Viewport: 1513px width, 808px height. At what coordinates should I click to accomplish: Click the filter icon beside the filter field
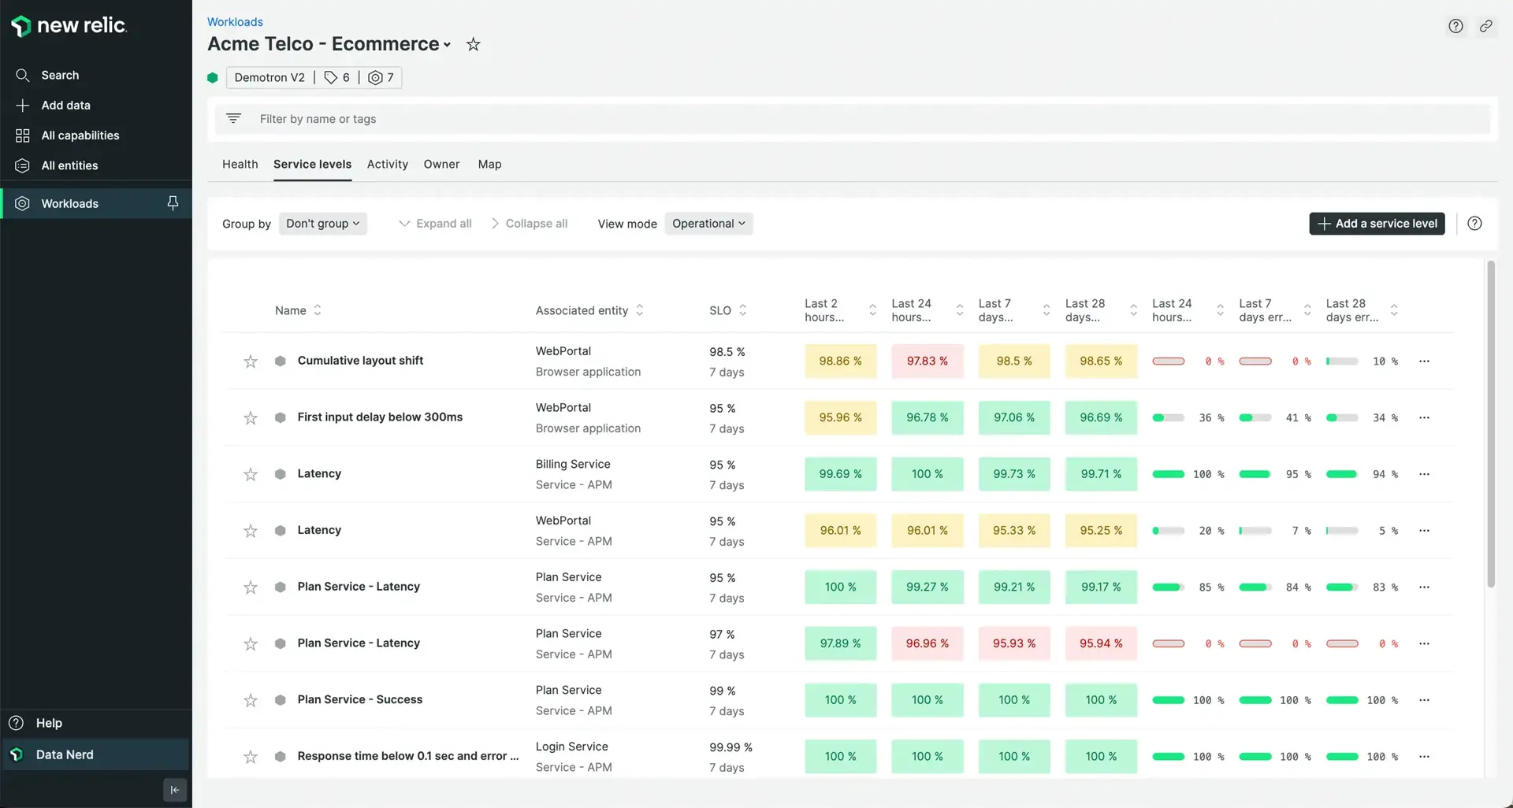click(x=233, y=118)
